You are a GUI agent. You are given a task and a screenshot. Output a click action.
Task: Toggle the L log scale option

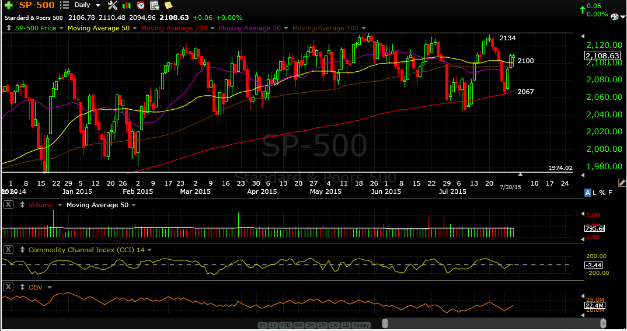coord(595,193)
